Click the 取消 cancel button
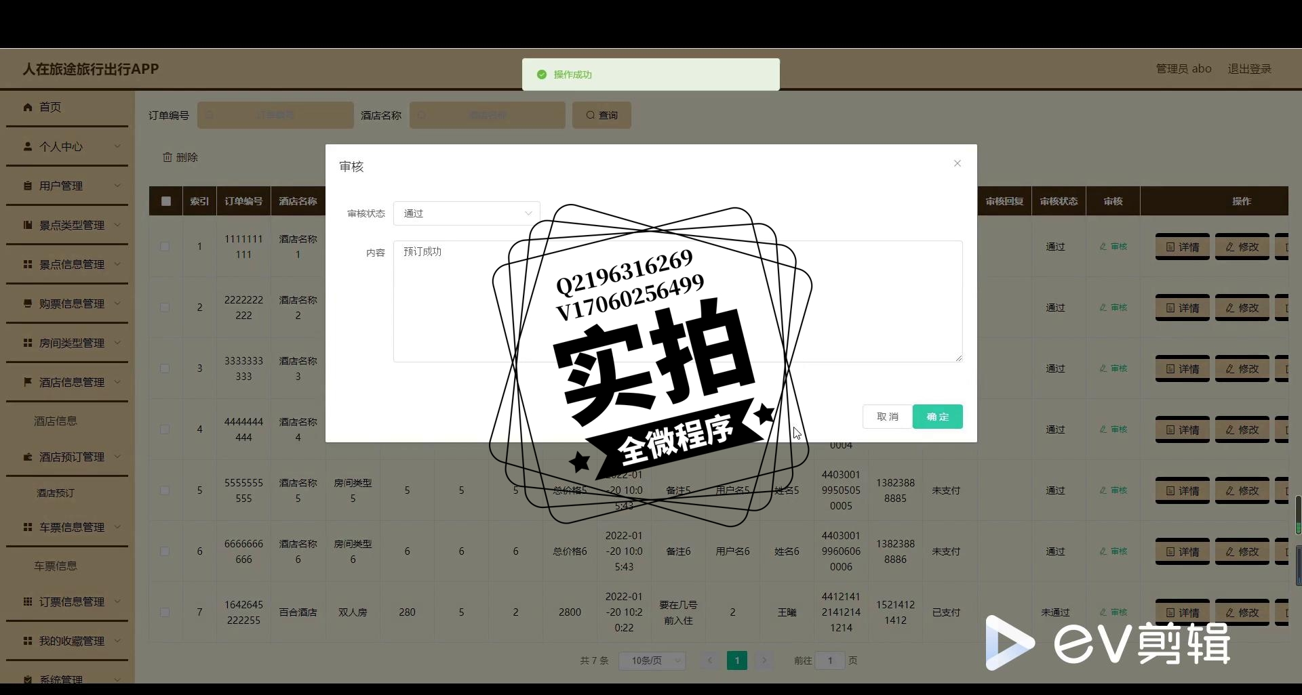Screen dimensions: 1302x695 887,417
